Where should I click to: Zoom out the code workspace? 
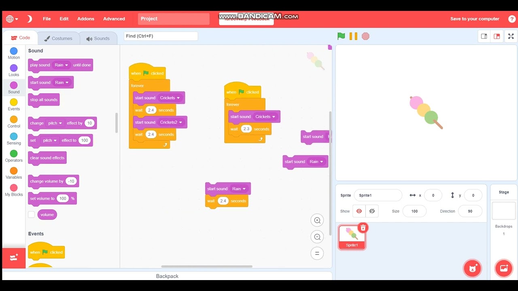(317, 237)
